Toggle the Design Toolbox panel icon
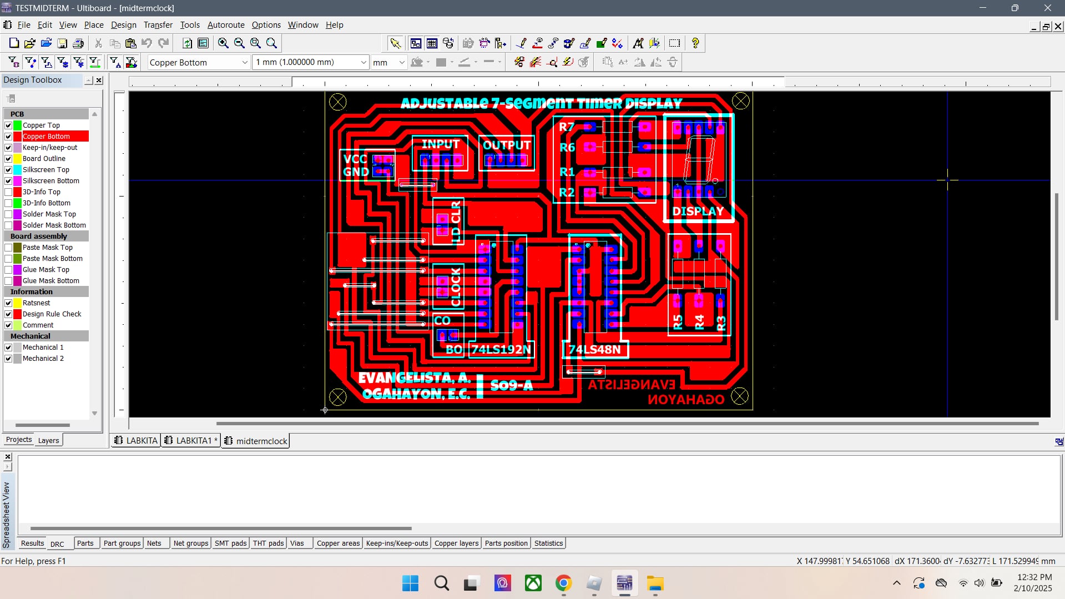This screenshot has height=599, width=1065. coord(416,43)
